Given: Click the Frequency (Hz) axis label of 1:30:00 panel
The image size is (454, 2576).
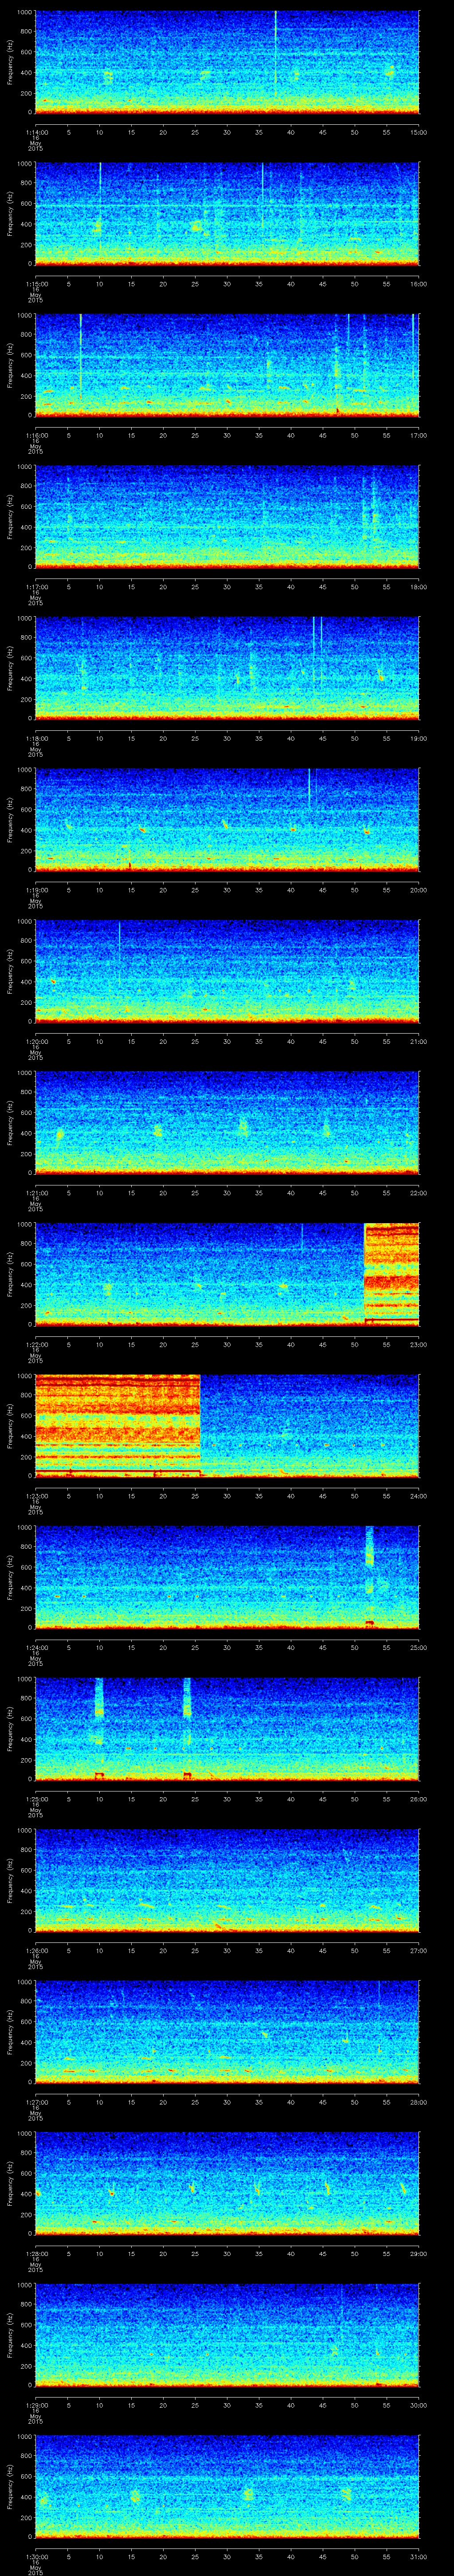Looking at the screenshot, I should coord(10,2485).
